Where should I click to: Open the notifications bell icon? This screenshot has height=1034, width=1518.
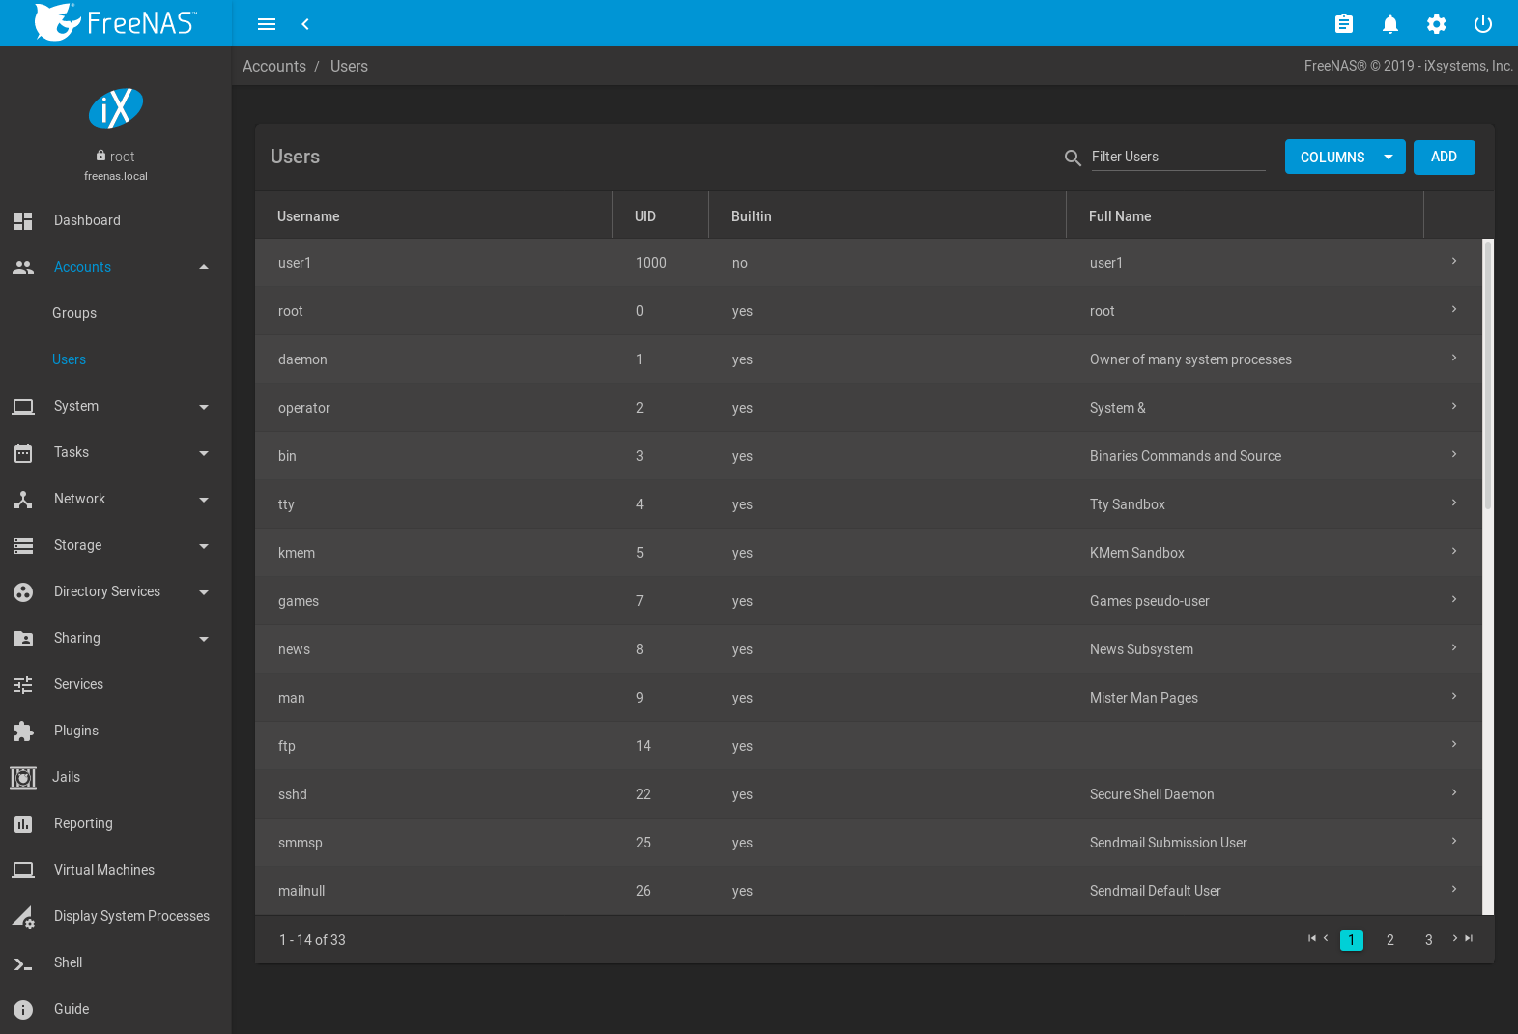click(x=1389, y=24)
